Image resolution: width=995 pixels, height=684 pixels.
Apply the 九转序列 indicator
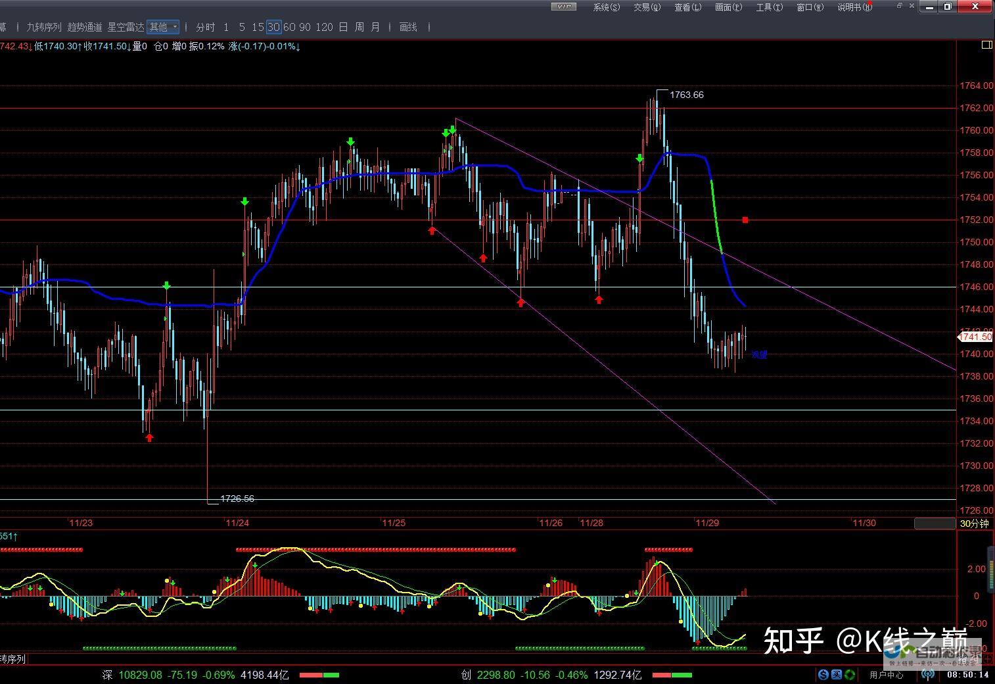coord(43,27)
